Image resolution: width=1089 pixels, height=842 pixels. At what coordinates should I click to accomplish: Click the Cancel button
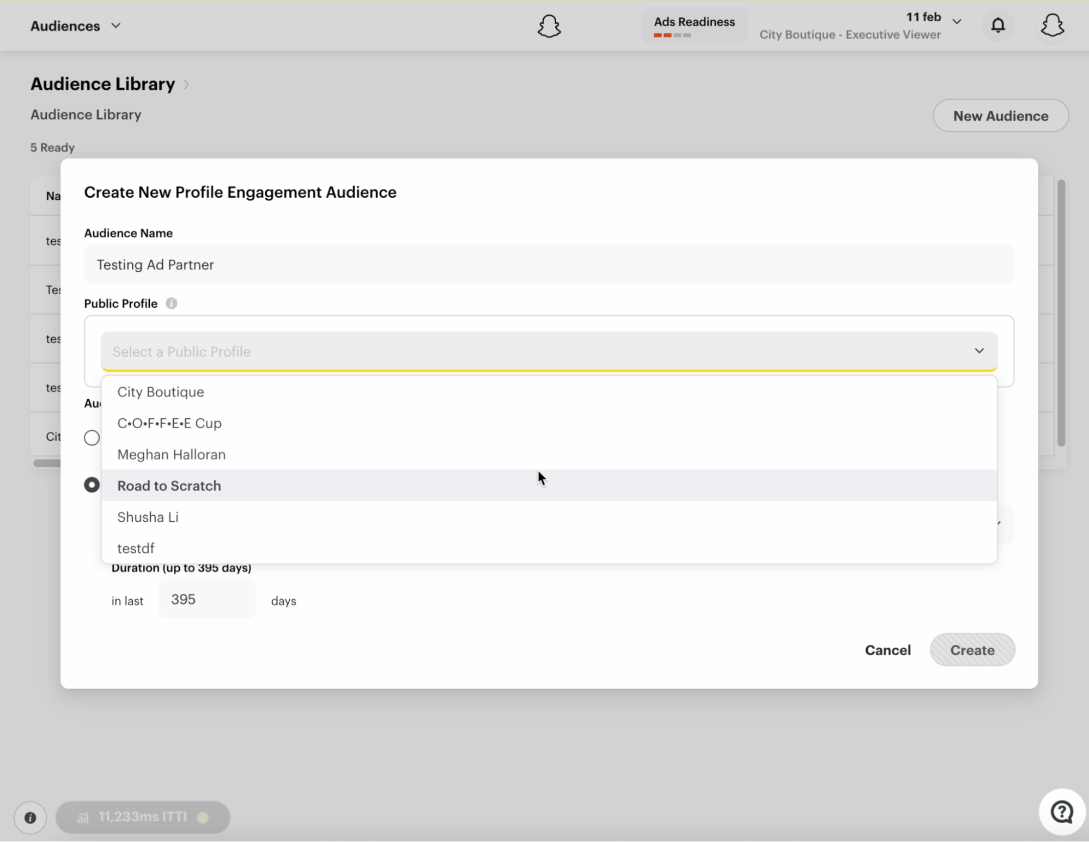click(x=887, y=650)
